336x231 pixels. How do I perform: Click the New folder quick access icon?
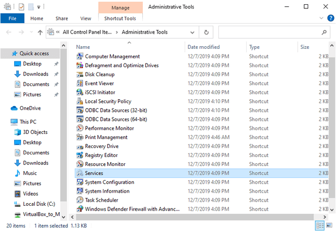coord(31,7)
